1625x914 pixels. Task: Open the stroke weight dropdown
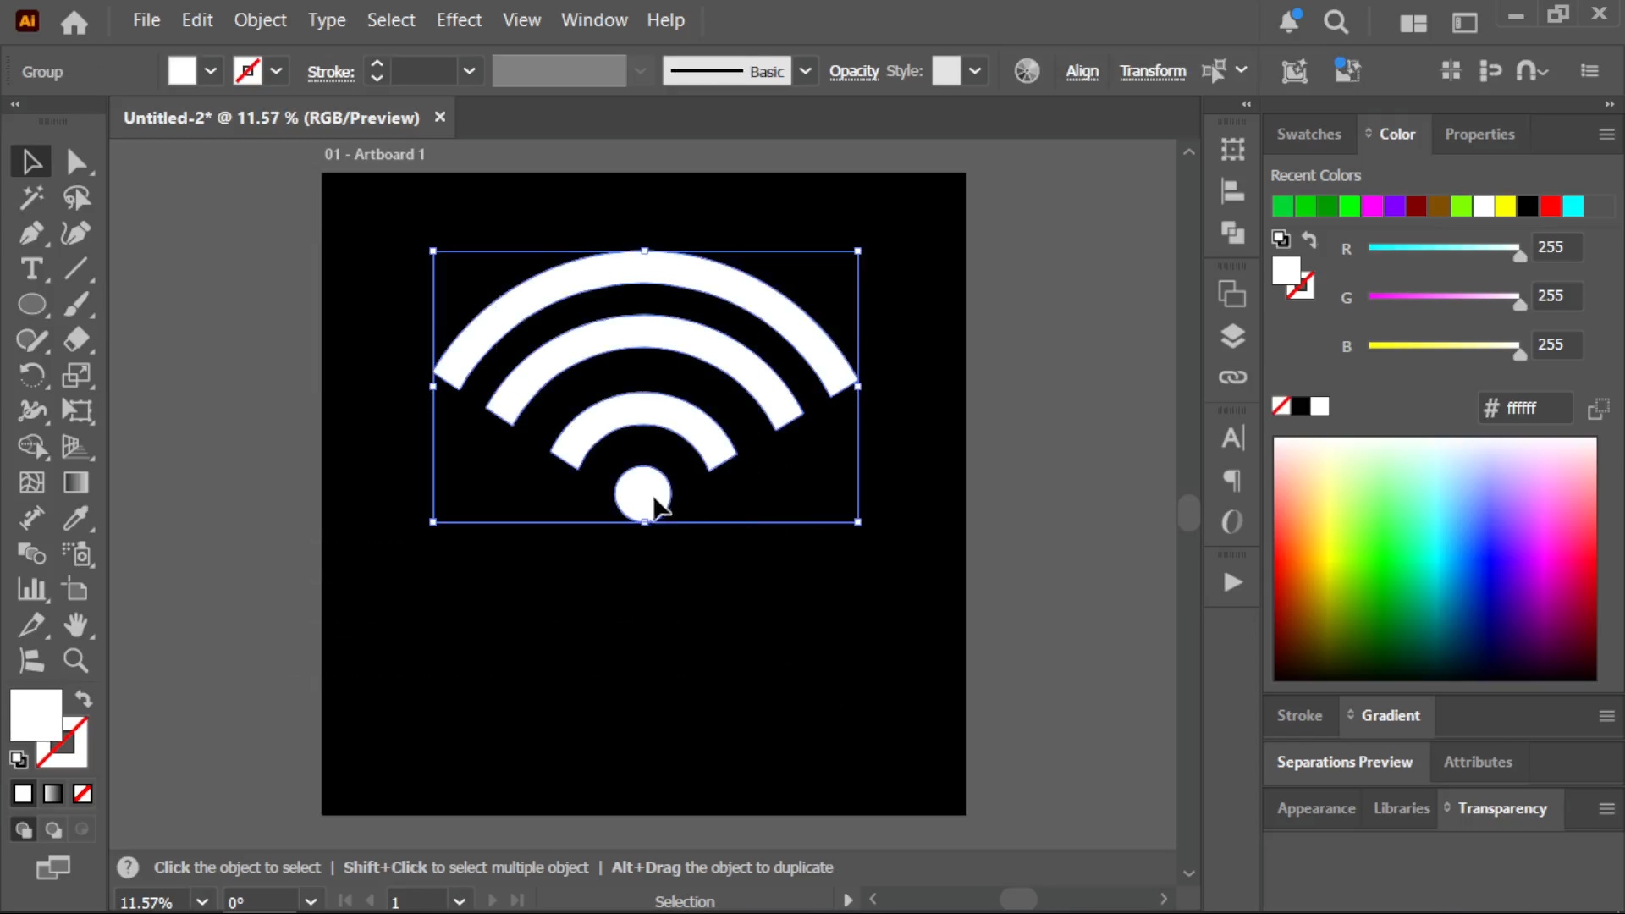coord(469,71)
